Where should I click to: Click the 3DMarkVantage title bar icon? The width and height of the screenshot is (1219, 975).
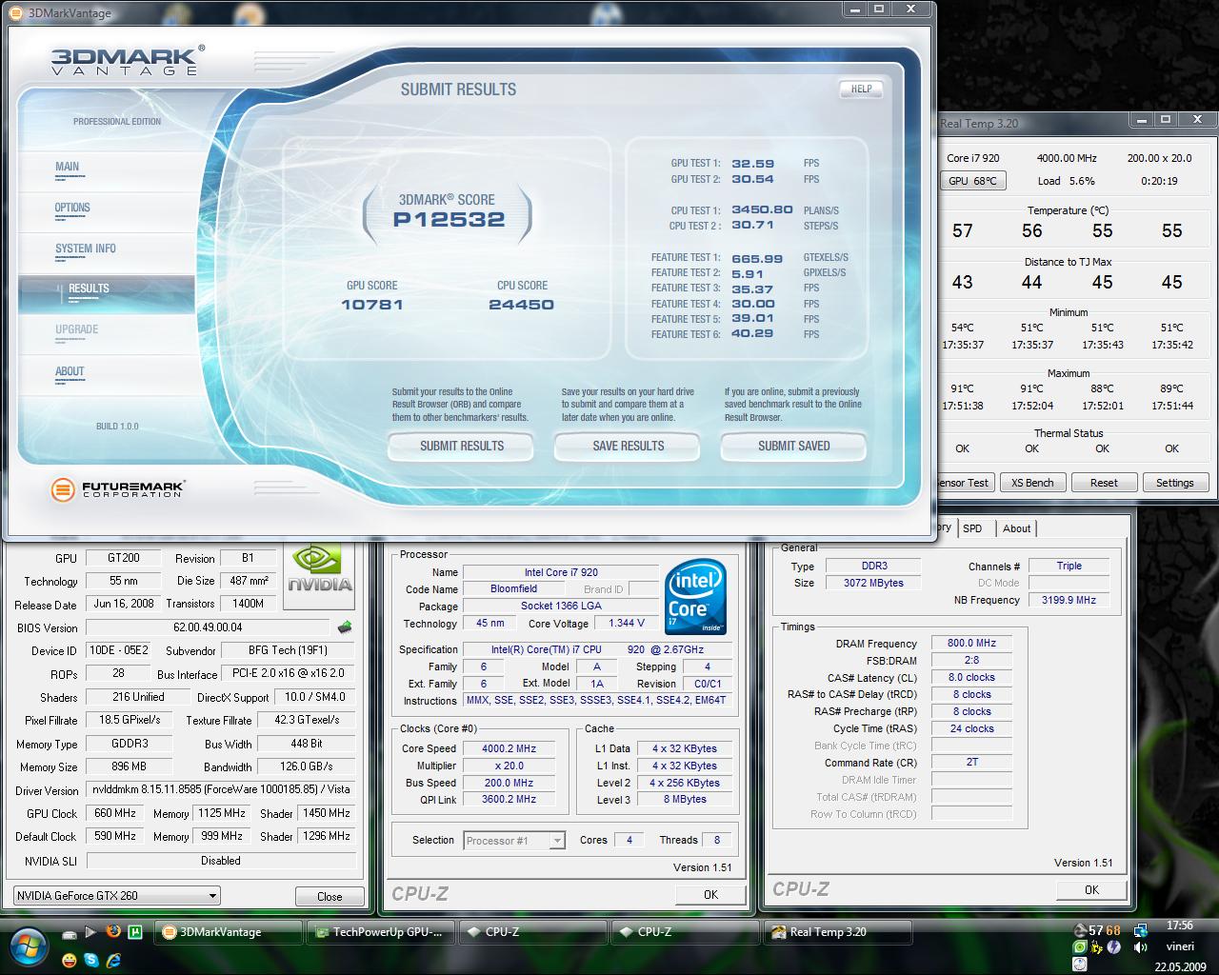[x=14, y=12]
